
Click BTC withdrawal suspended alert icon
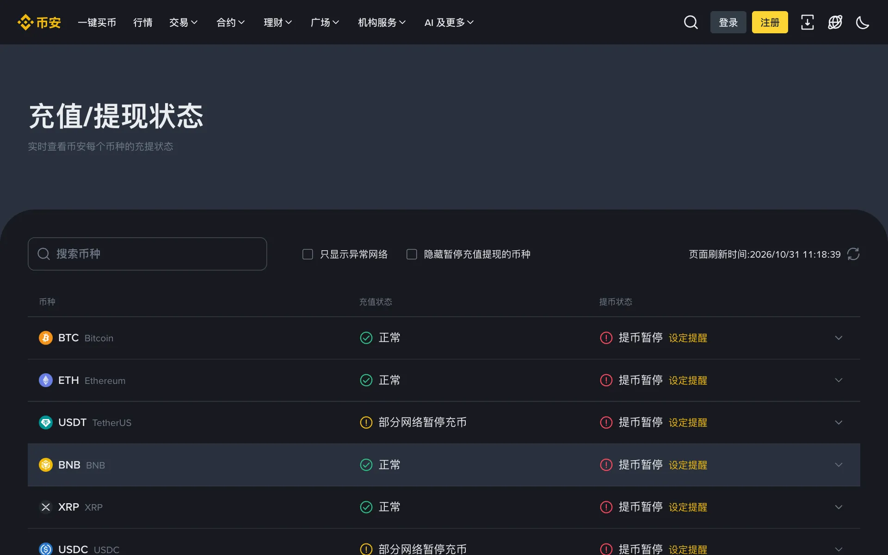606,338
